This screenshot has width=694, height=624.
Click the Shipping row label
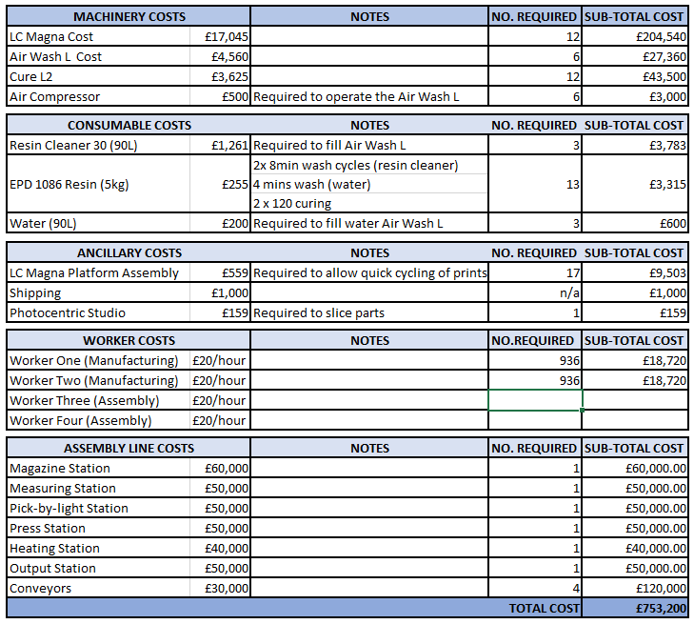99,292
